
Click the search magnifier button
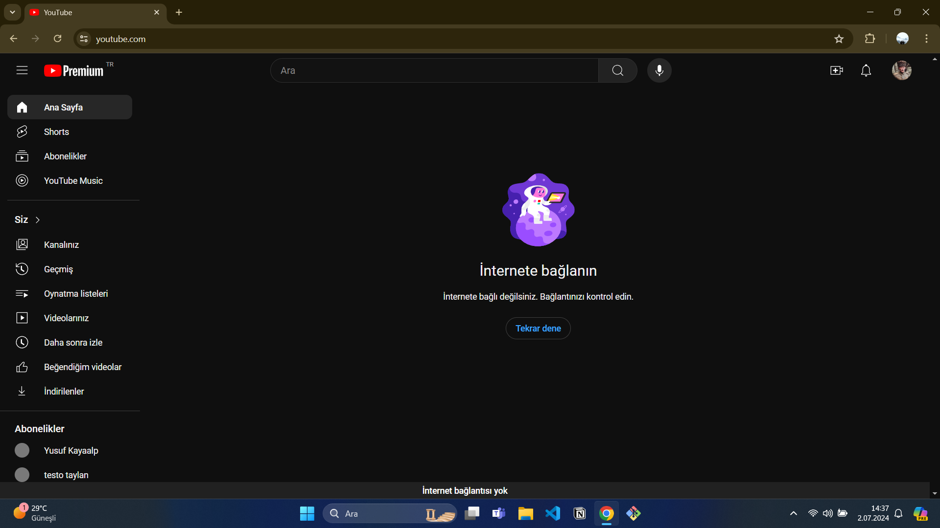coord(617,70)
